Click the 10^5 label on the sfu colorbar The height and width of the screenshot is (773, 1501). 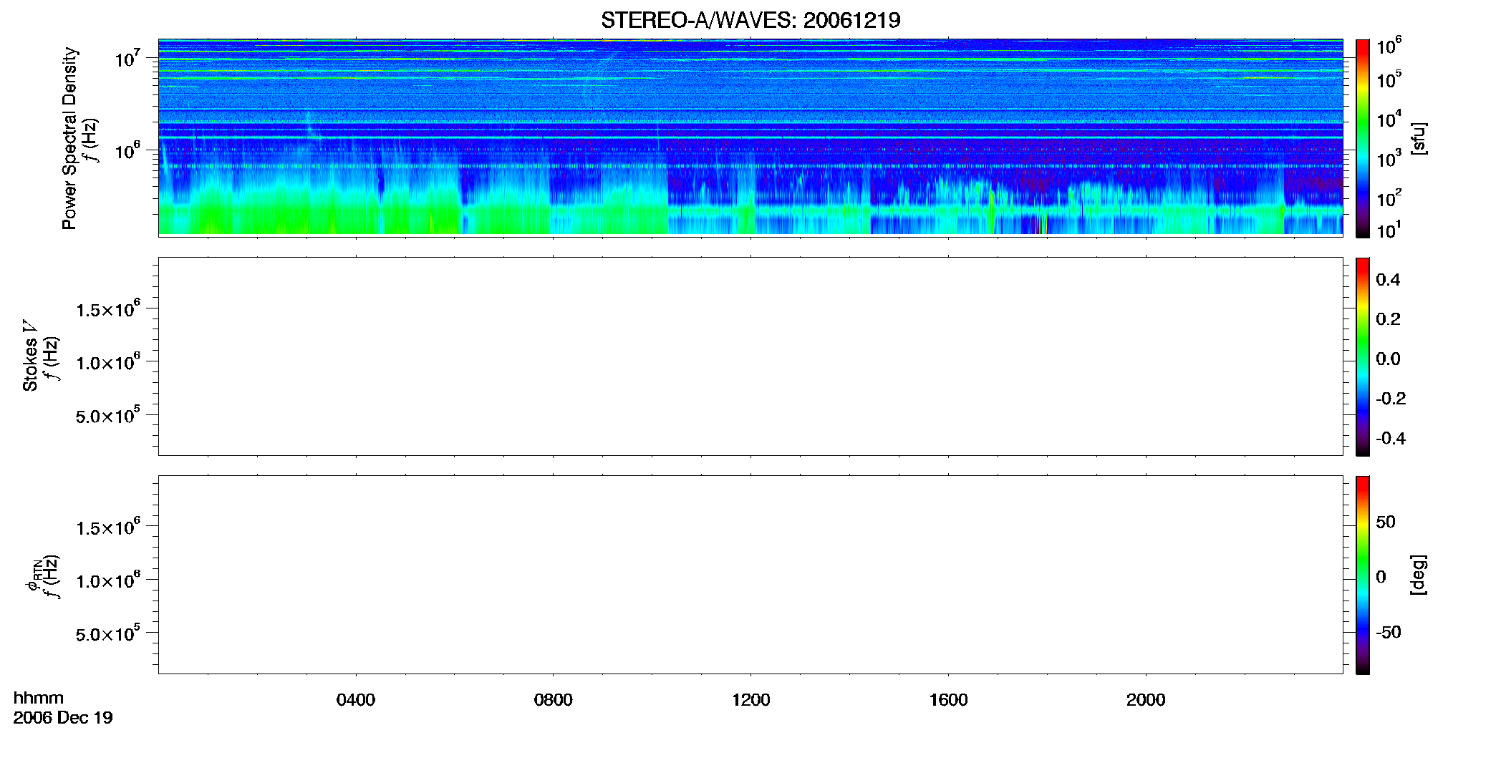[x=1389, y=79]
